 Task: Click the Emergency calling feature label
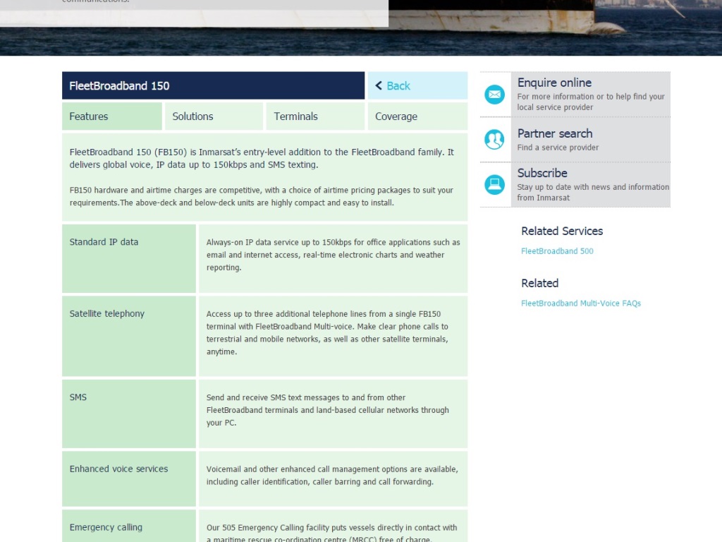click(106, 527)
